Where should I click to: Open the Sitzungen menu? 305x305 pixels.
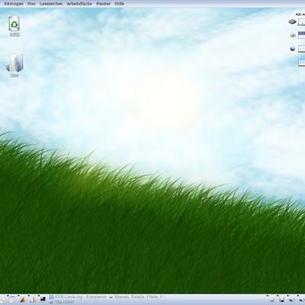coord(14,4)
